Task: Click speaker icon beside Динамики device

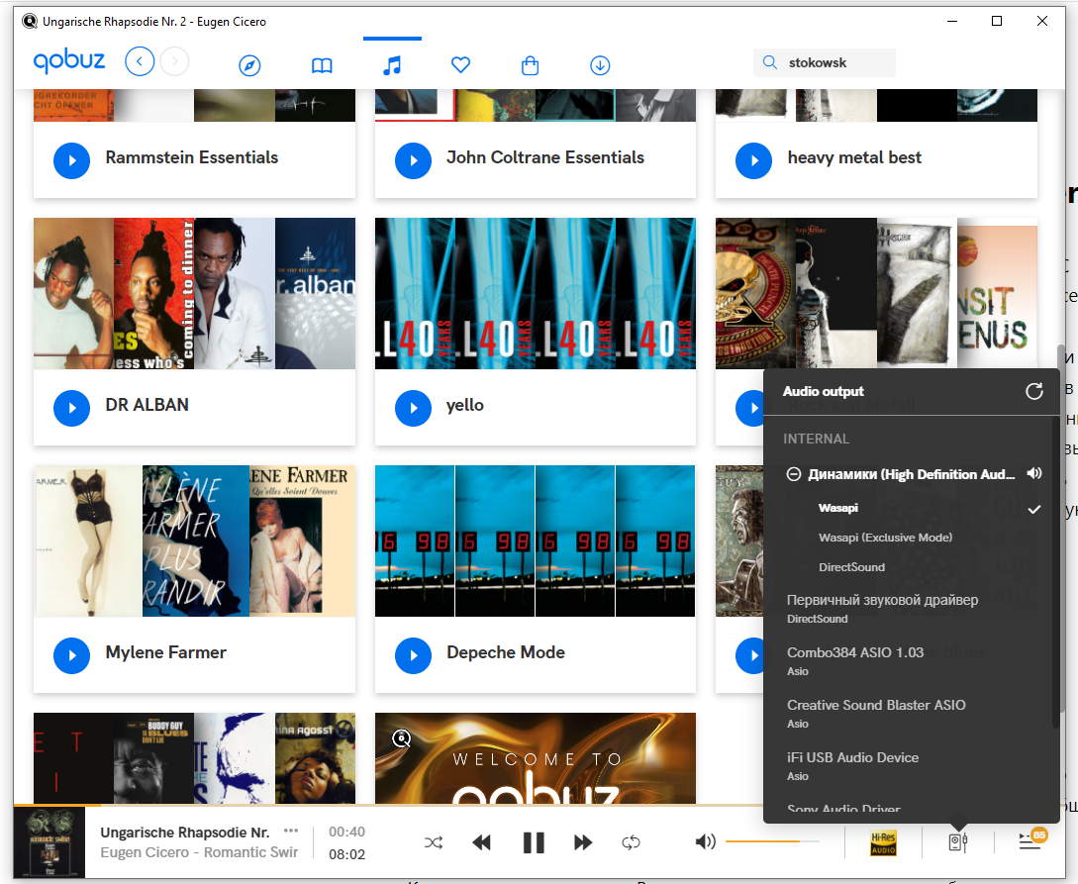Action: pyautogui.click(x=1034, y=473)
